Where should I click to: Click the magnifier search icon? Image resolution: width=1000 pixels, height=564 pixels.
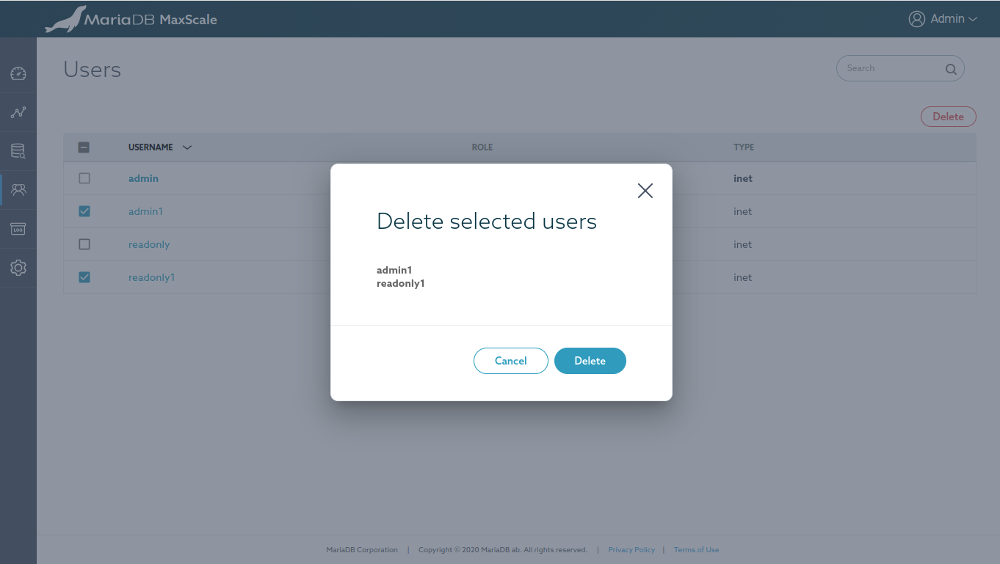(951, 70)
